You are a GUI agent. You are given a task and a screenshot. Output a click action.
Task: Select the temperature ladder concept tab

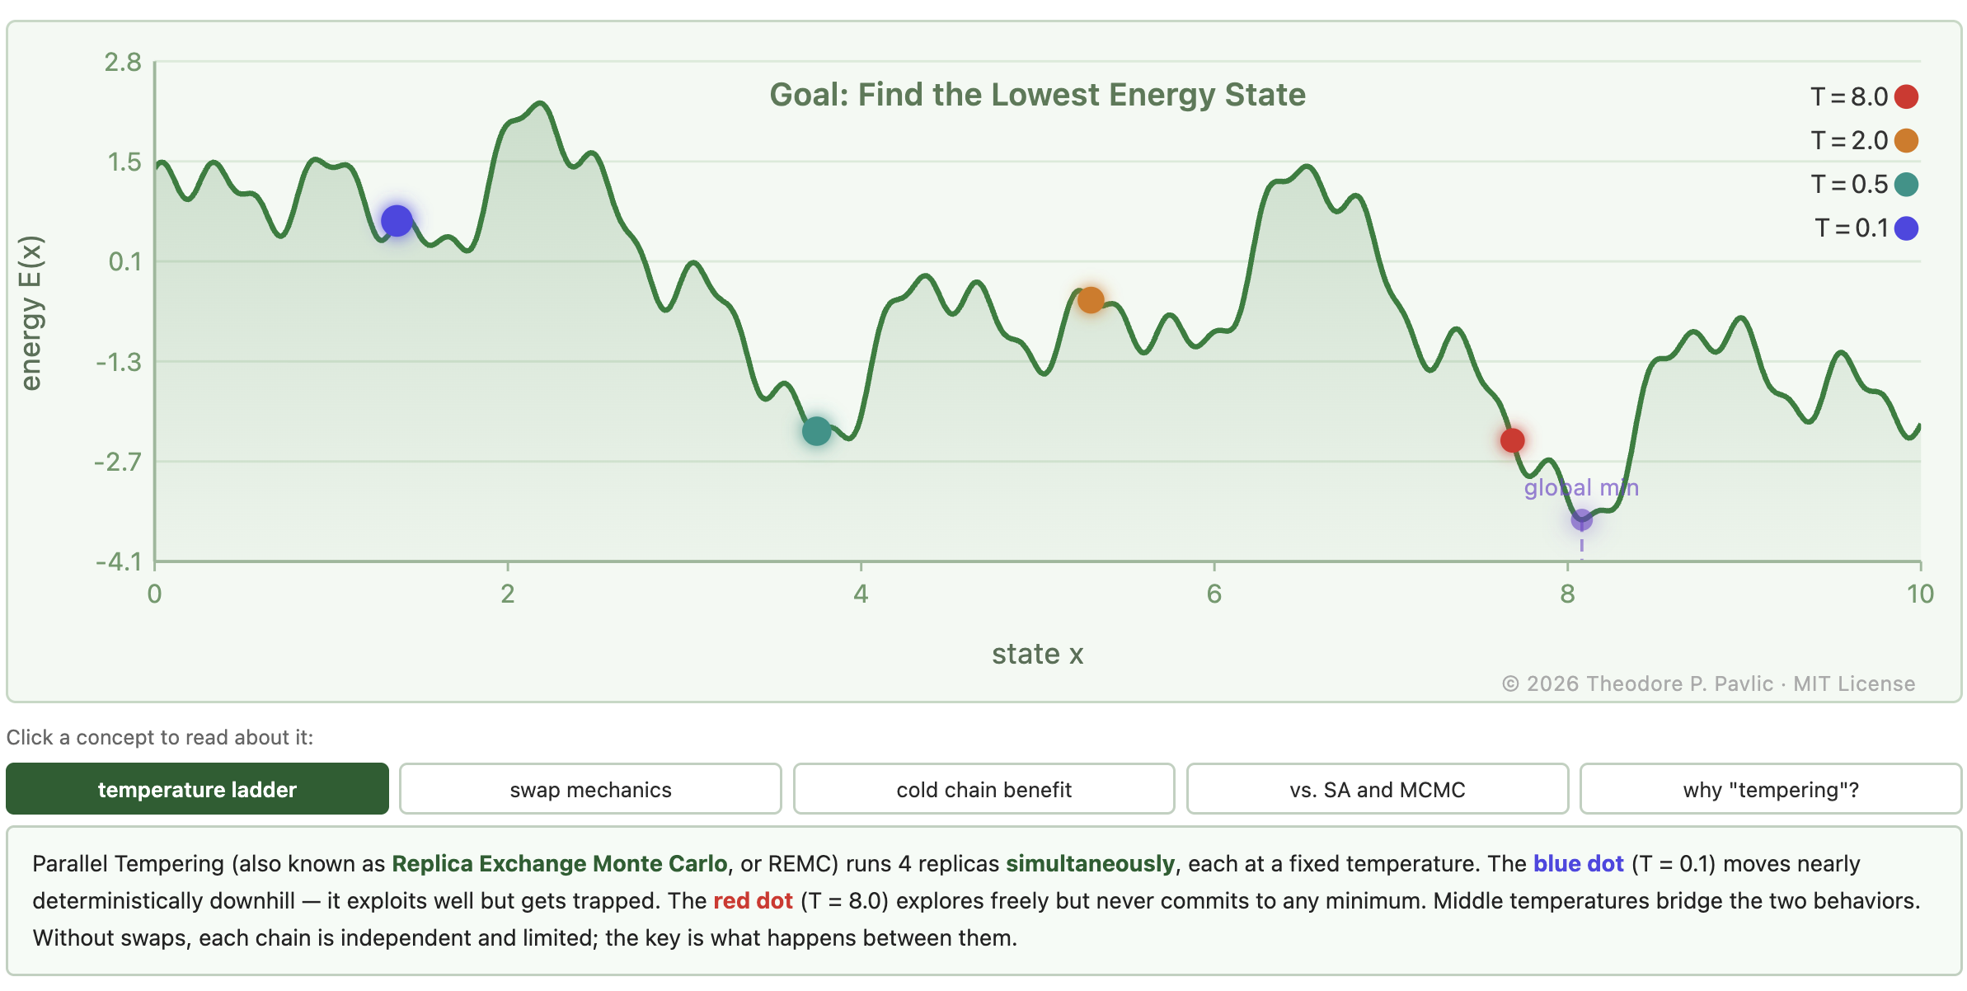click(x=197, y=789)
